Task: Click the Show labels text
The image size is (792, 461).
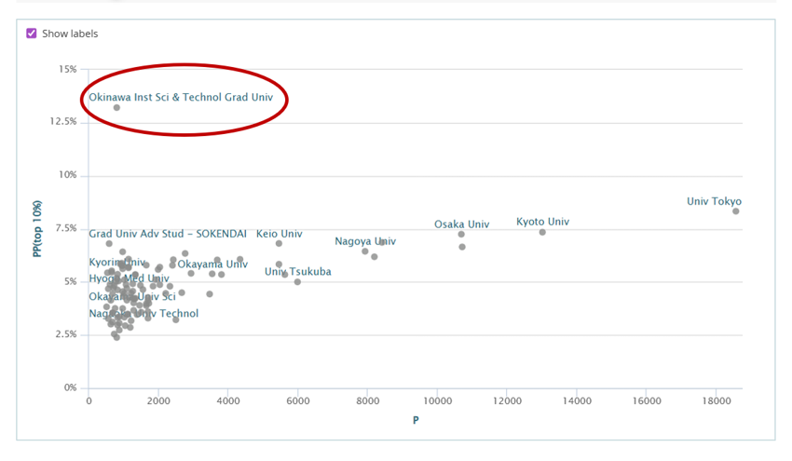Action: pyautogui.click(x=70, y=34)
